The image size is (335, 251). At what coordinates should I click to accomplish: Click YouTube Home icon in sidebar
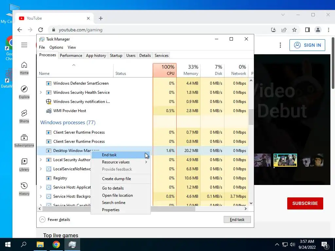coord(24,65)
